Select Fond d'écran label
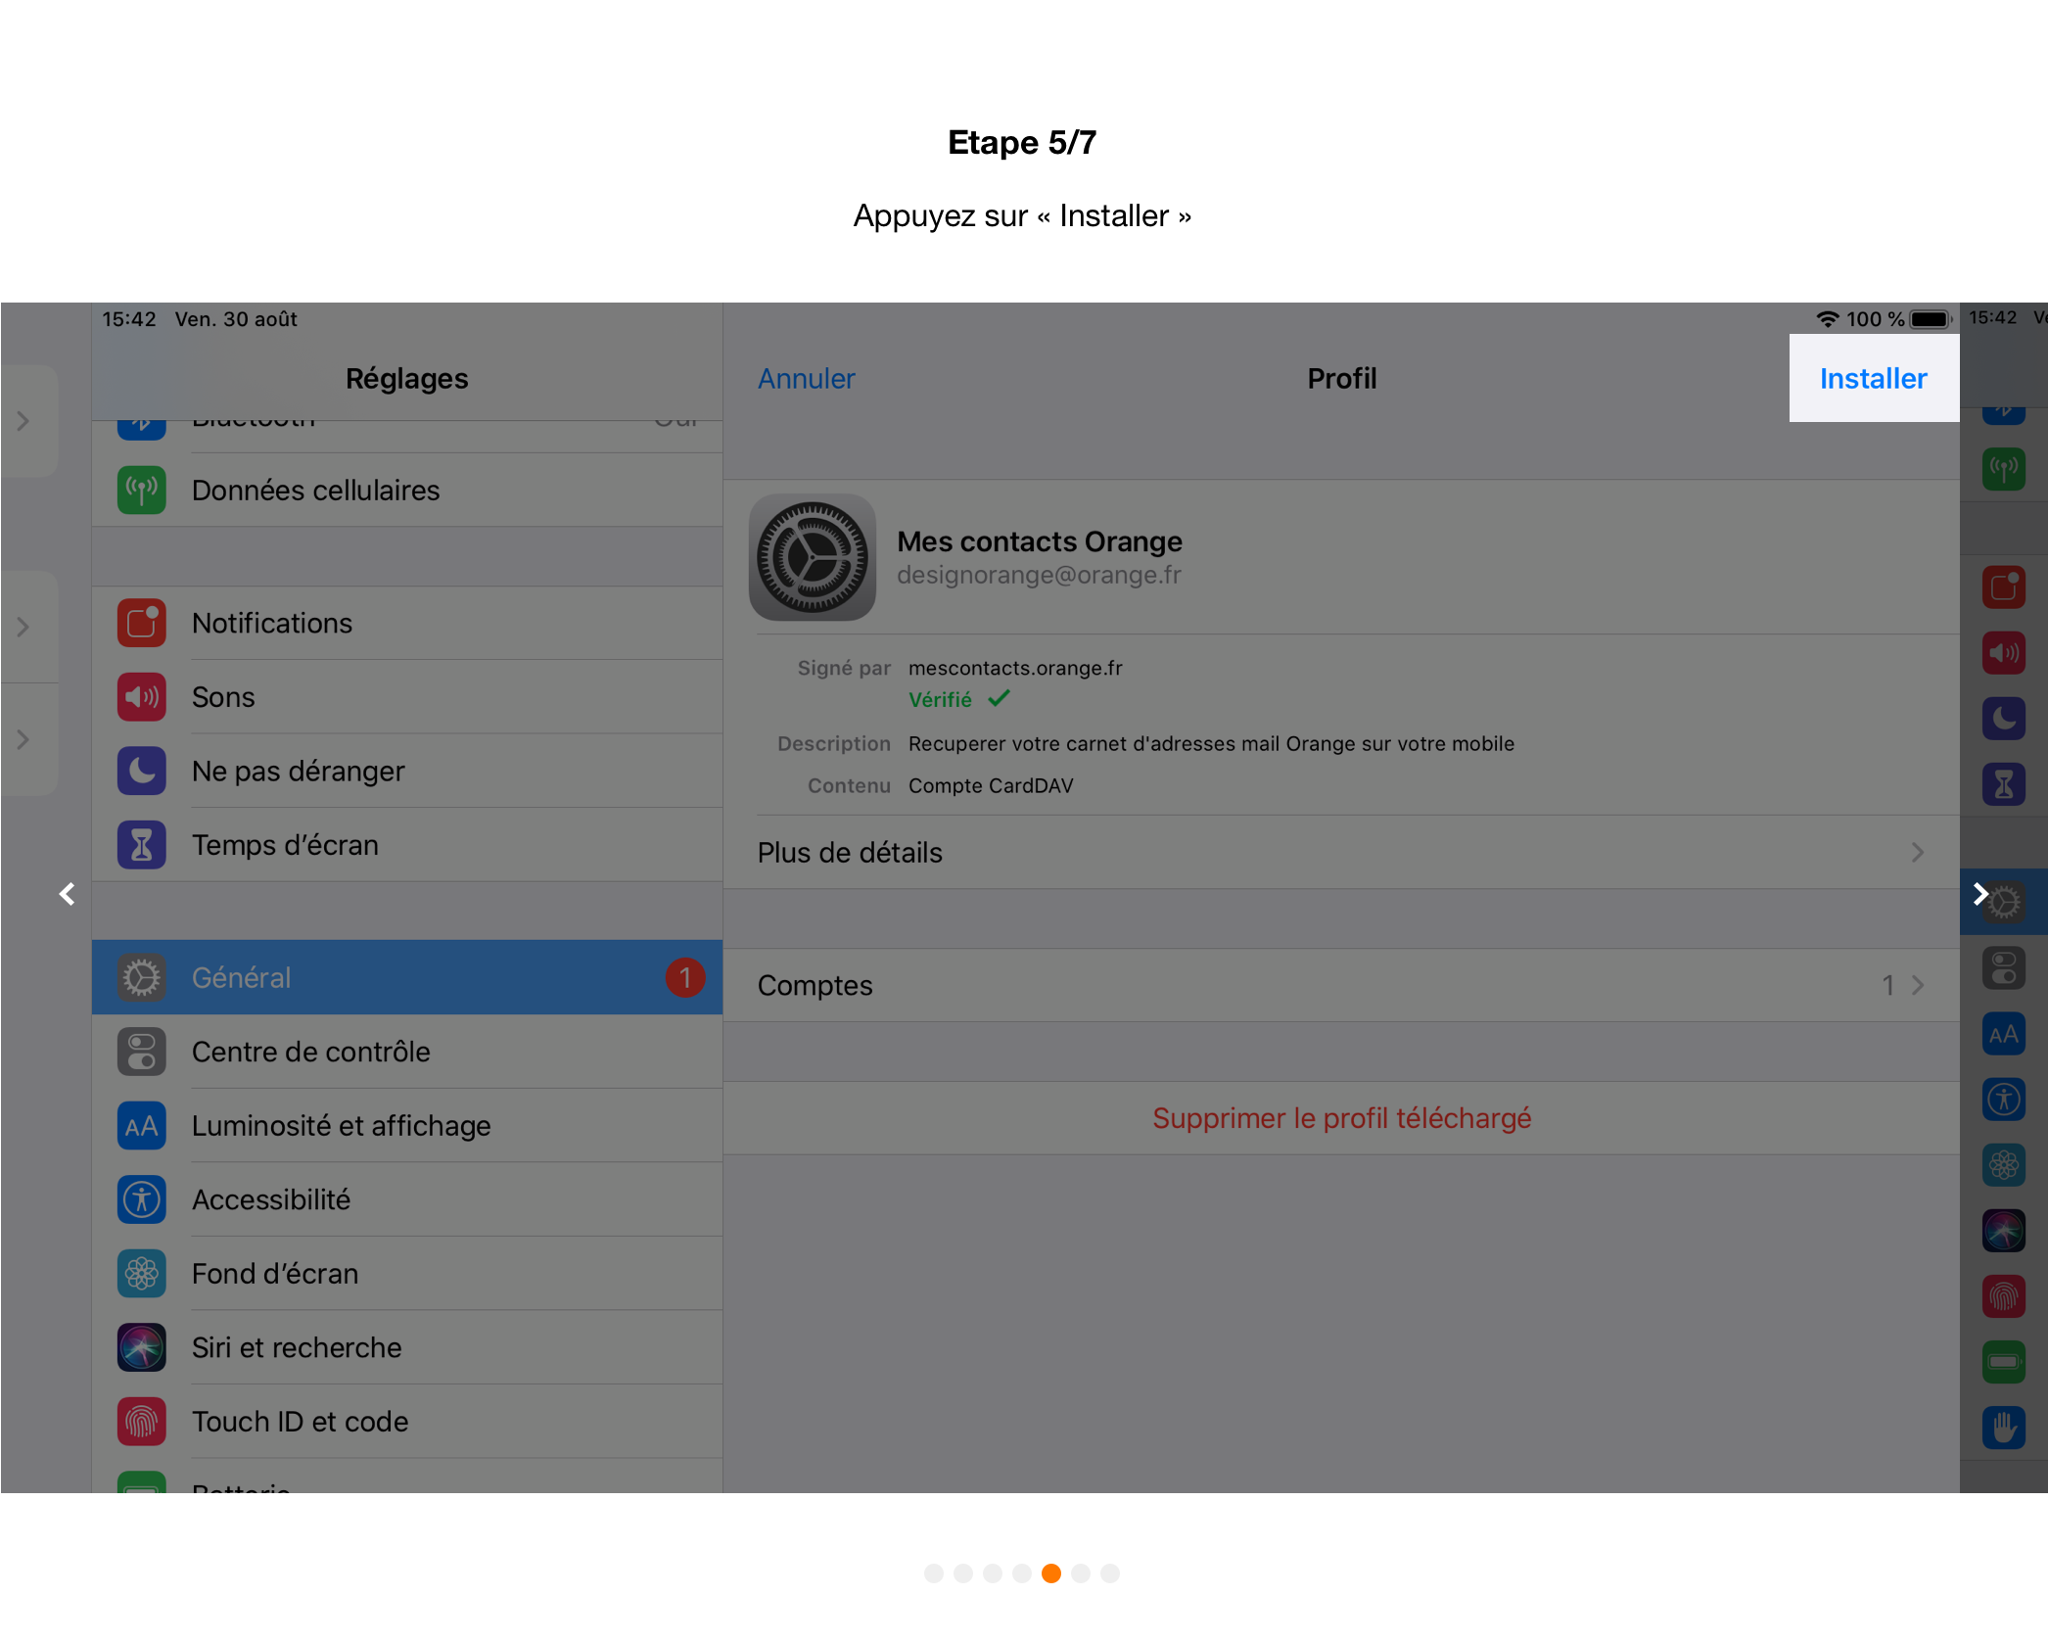The height and width of the screenshot is (1642, 2048). point(275,1274)
